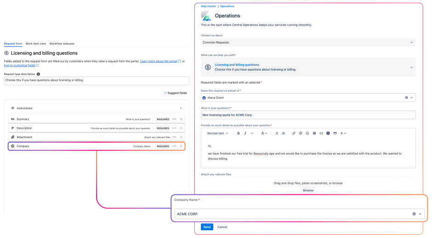This screenshot has height=238, width=432.
Task: Toggle bold formatting in the editor toolbar
Action: point(238,133)
